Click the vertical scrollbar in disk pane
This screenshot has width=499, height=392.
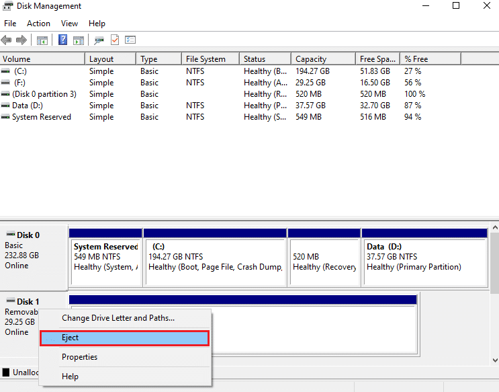pos(494,269)
